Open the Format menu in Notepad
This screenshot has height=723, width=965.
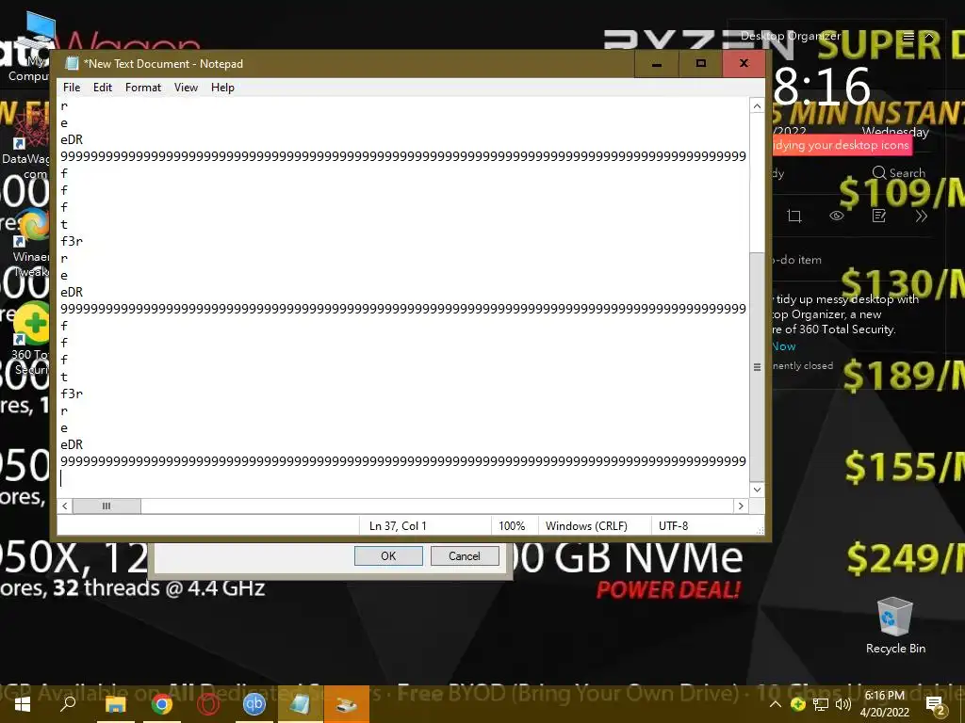point(143,88)
